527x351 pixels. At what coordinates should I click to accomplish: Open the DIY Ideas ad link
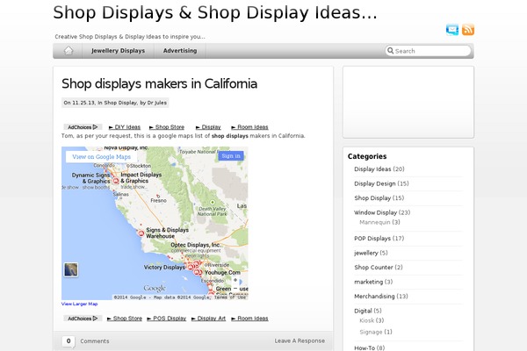point(125,127)
